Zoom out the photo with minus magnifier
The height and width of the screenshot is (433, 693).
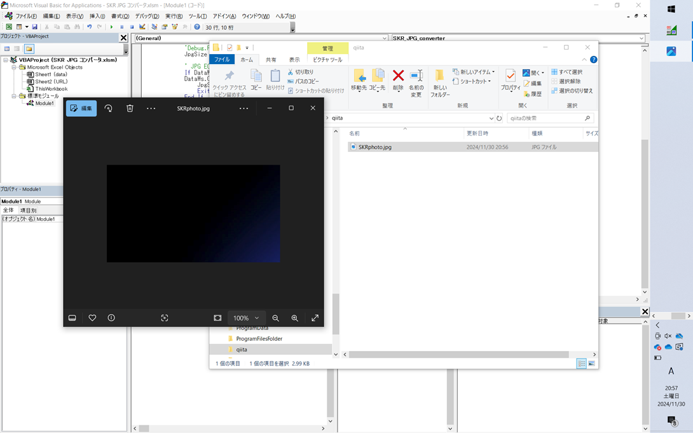pos(275,318)
